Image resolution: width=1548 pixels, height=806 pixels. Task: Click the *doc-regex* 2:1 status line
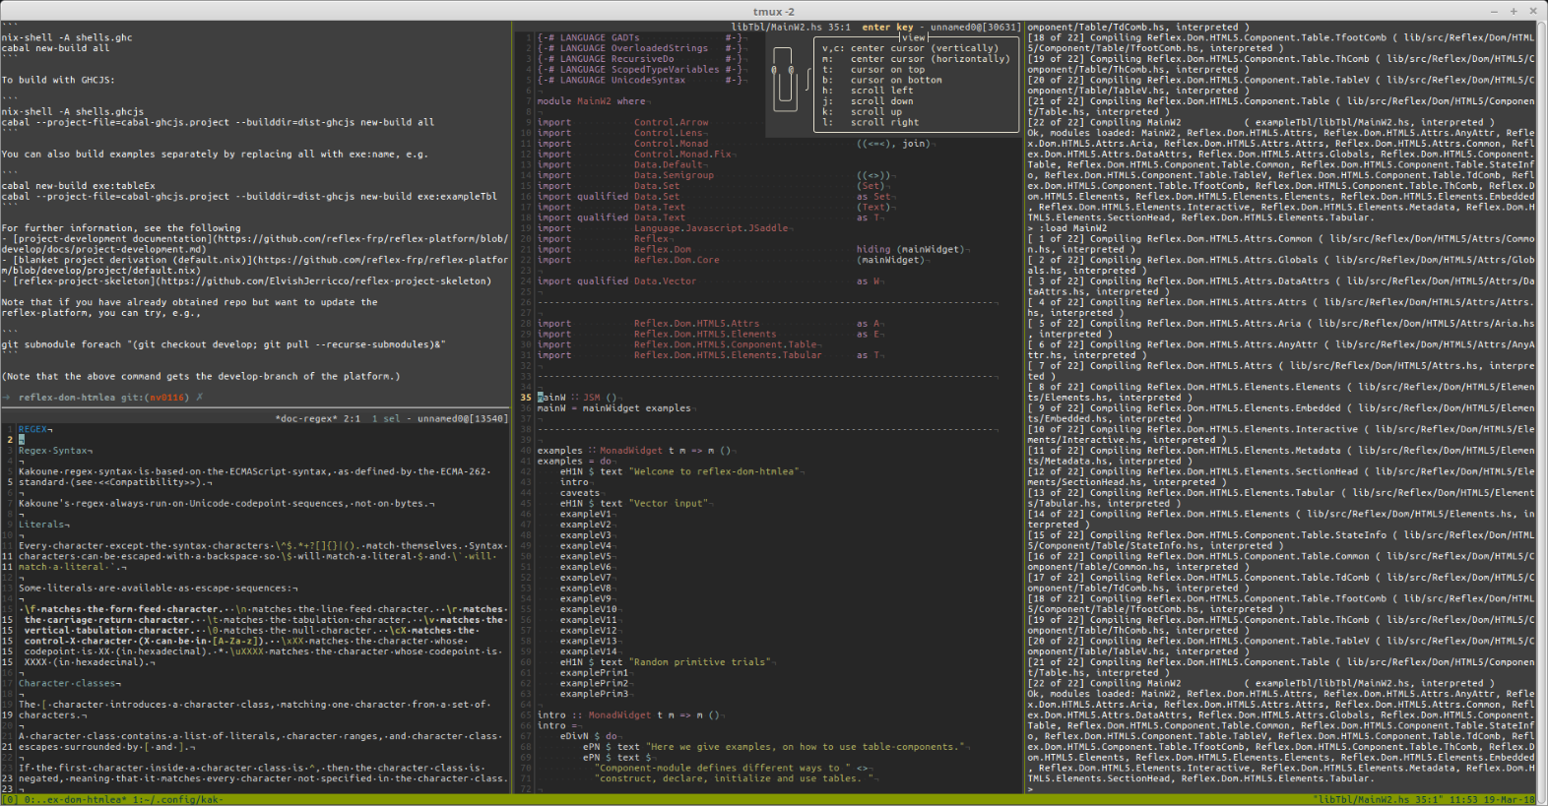(x=318, y=418)
